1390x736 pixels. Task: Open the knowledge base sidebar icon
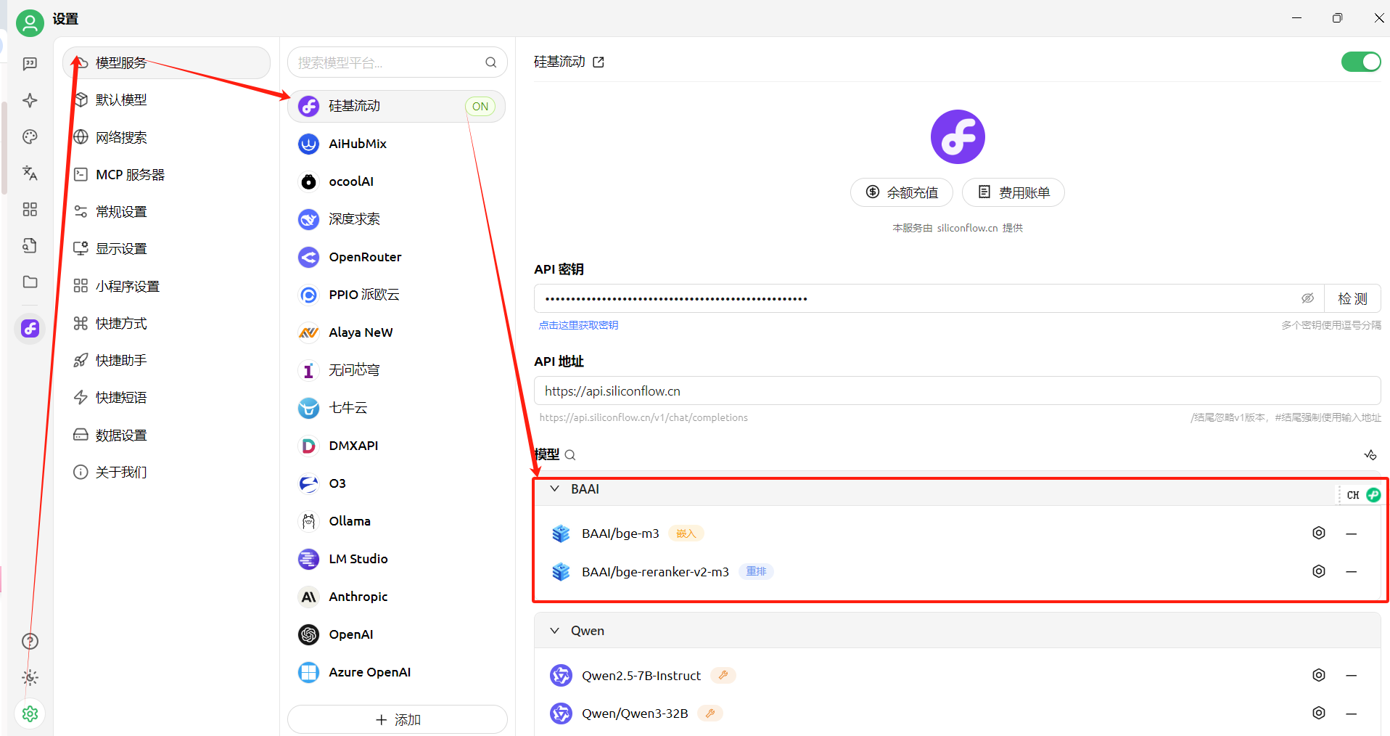pos(30,245)
